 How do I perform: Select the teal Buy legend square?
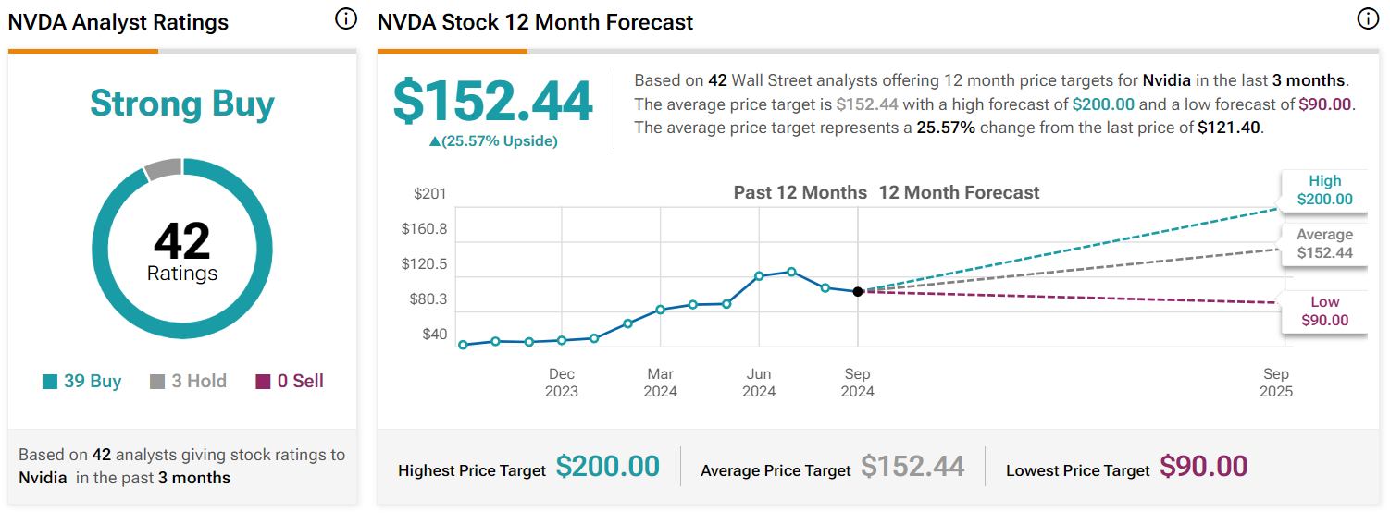click(51, 382)
